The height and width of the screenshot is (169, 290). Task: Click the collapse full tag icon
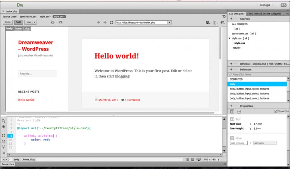tap(3, 135)
